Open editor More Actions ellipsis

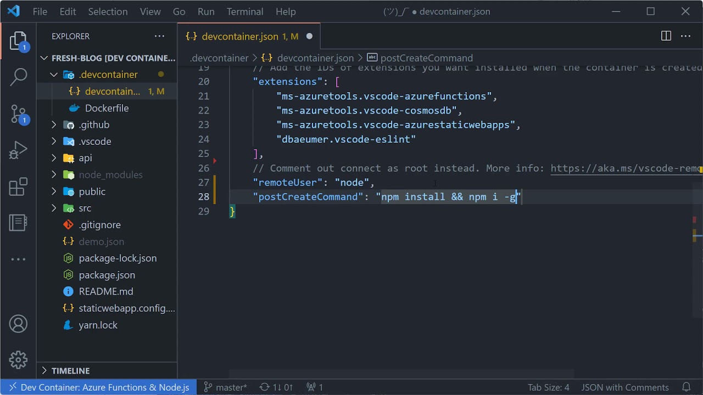(685, 36)
